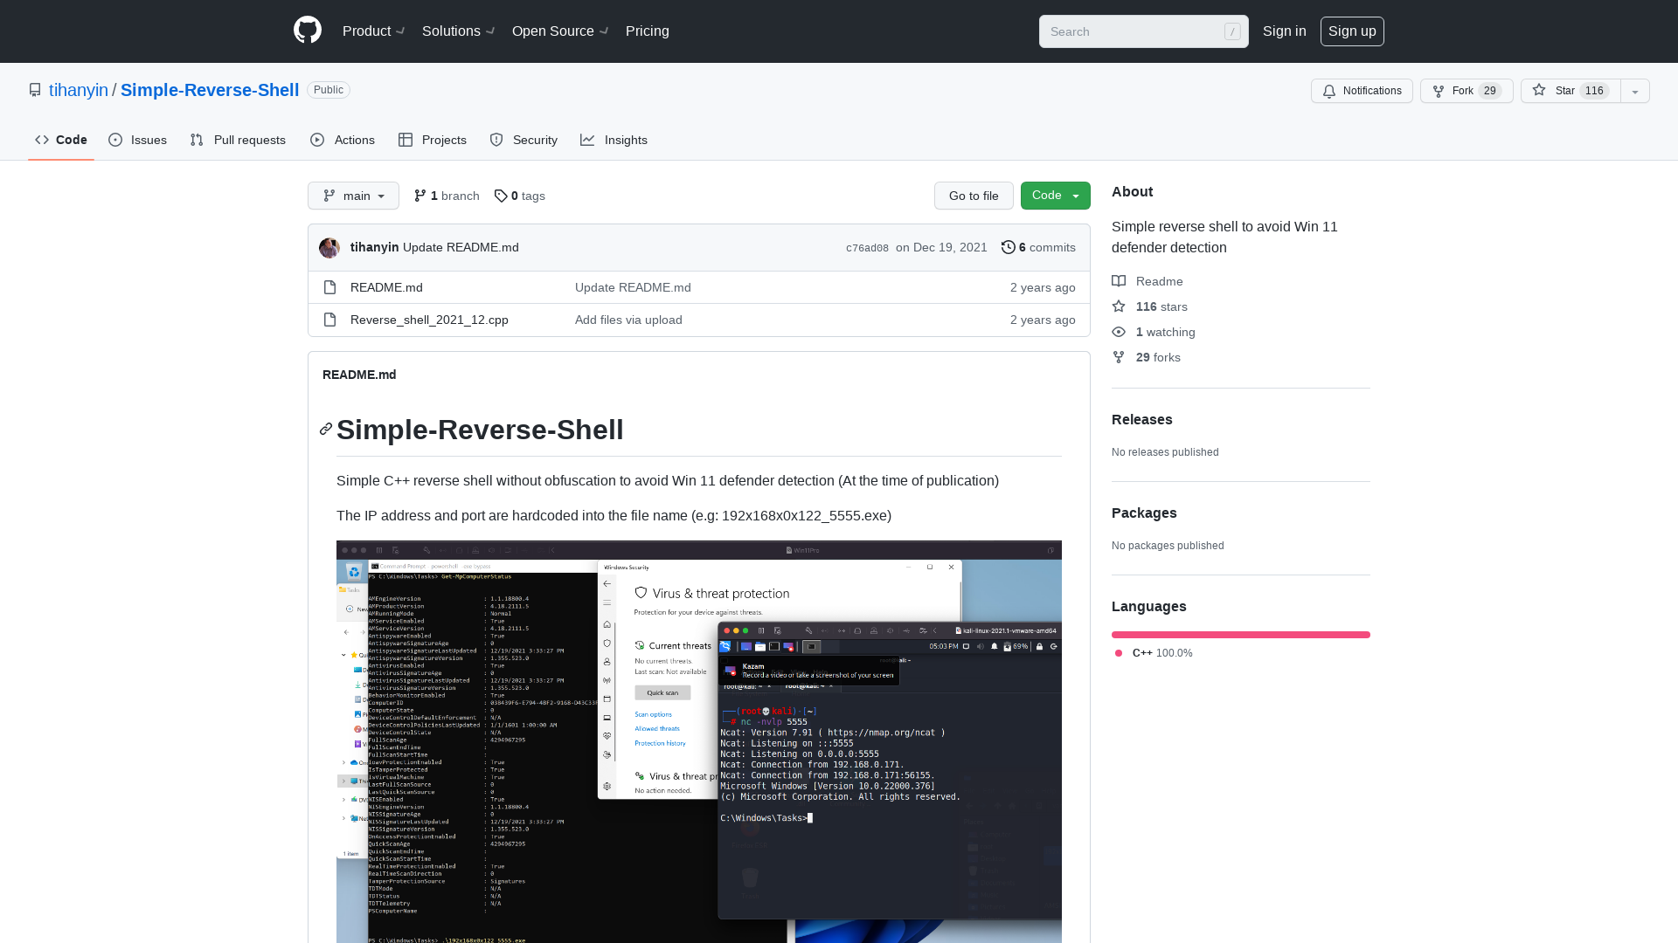Screen dimensions: 1678x943
Task: Open the README screenshot image
Action: 699,741
